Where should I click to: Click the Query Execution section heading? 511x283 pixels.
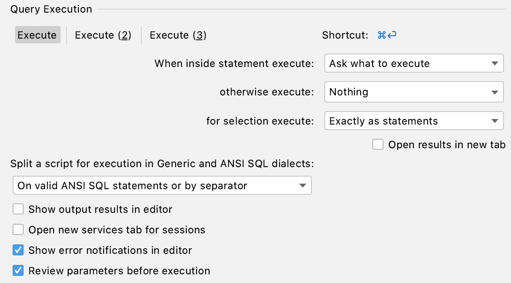tap(51, 9)
